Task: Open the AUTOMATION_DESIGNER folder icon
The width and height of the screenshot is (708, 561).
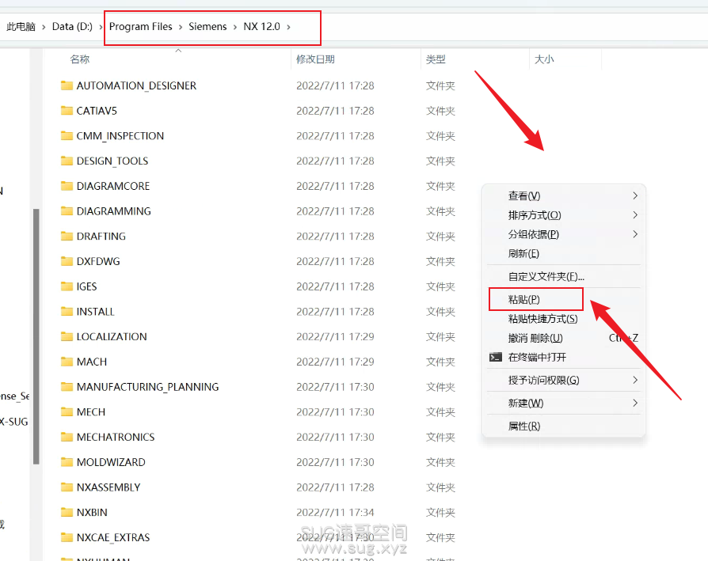Action: pos(67,85)
